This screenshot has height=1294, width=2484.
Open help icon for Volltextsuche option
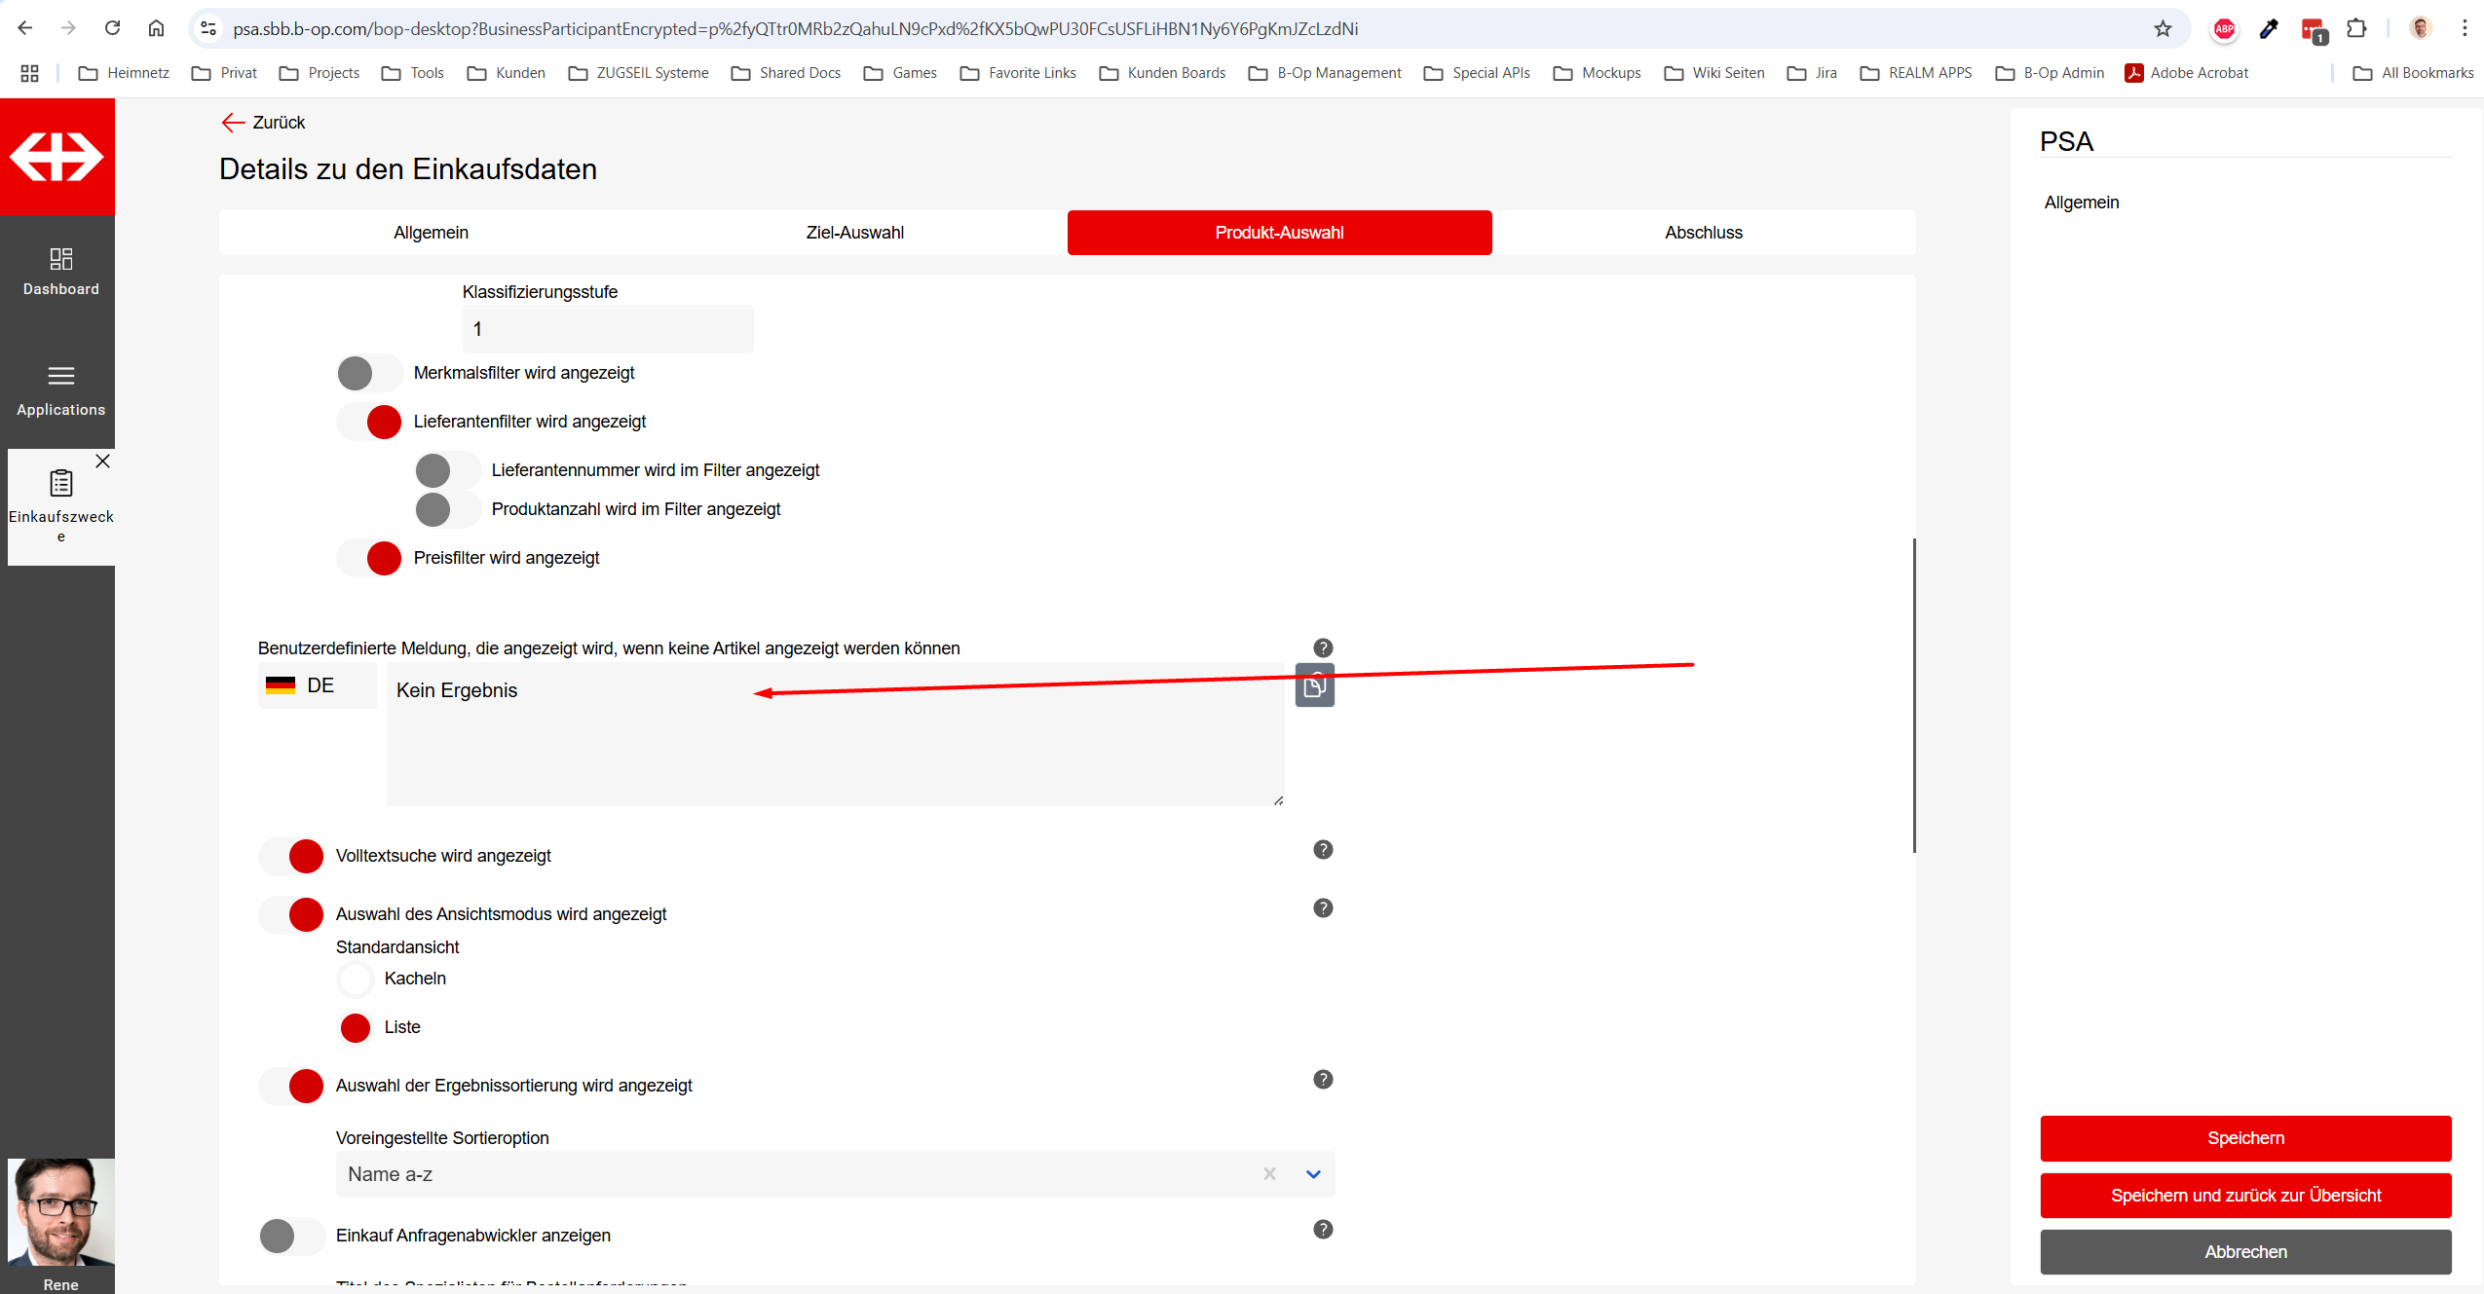tap(1322, 850)
